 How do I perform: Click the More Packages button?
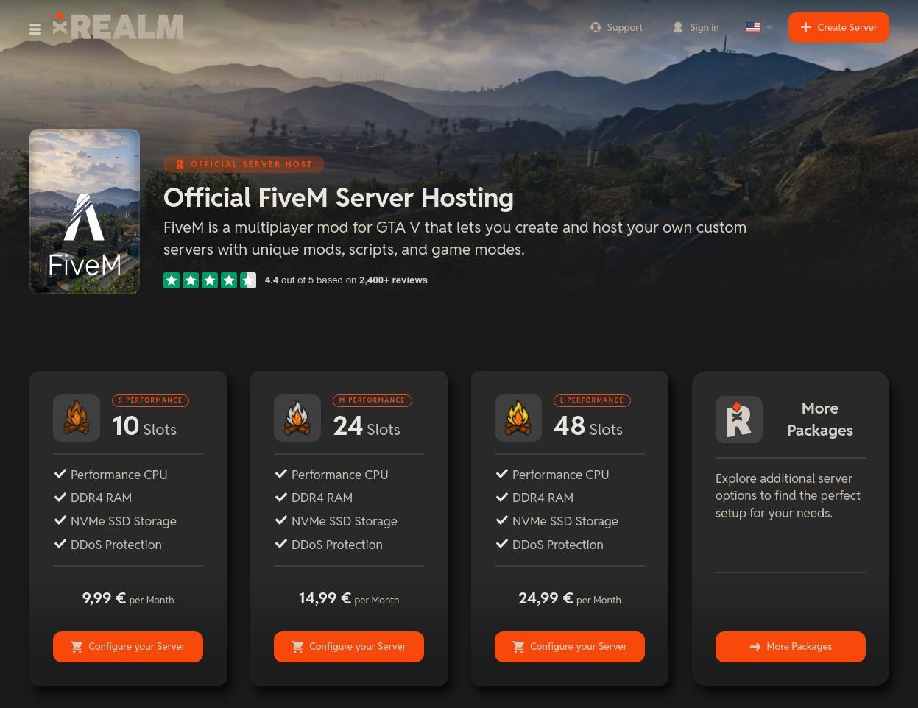[x=791, y=647]
